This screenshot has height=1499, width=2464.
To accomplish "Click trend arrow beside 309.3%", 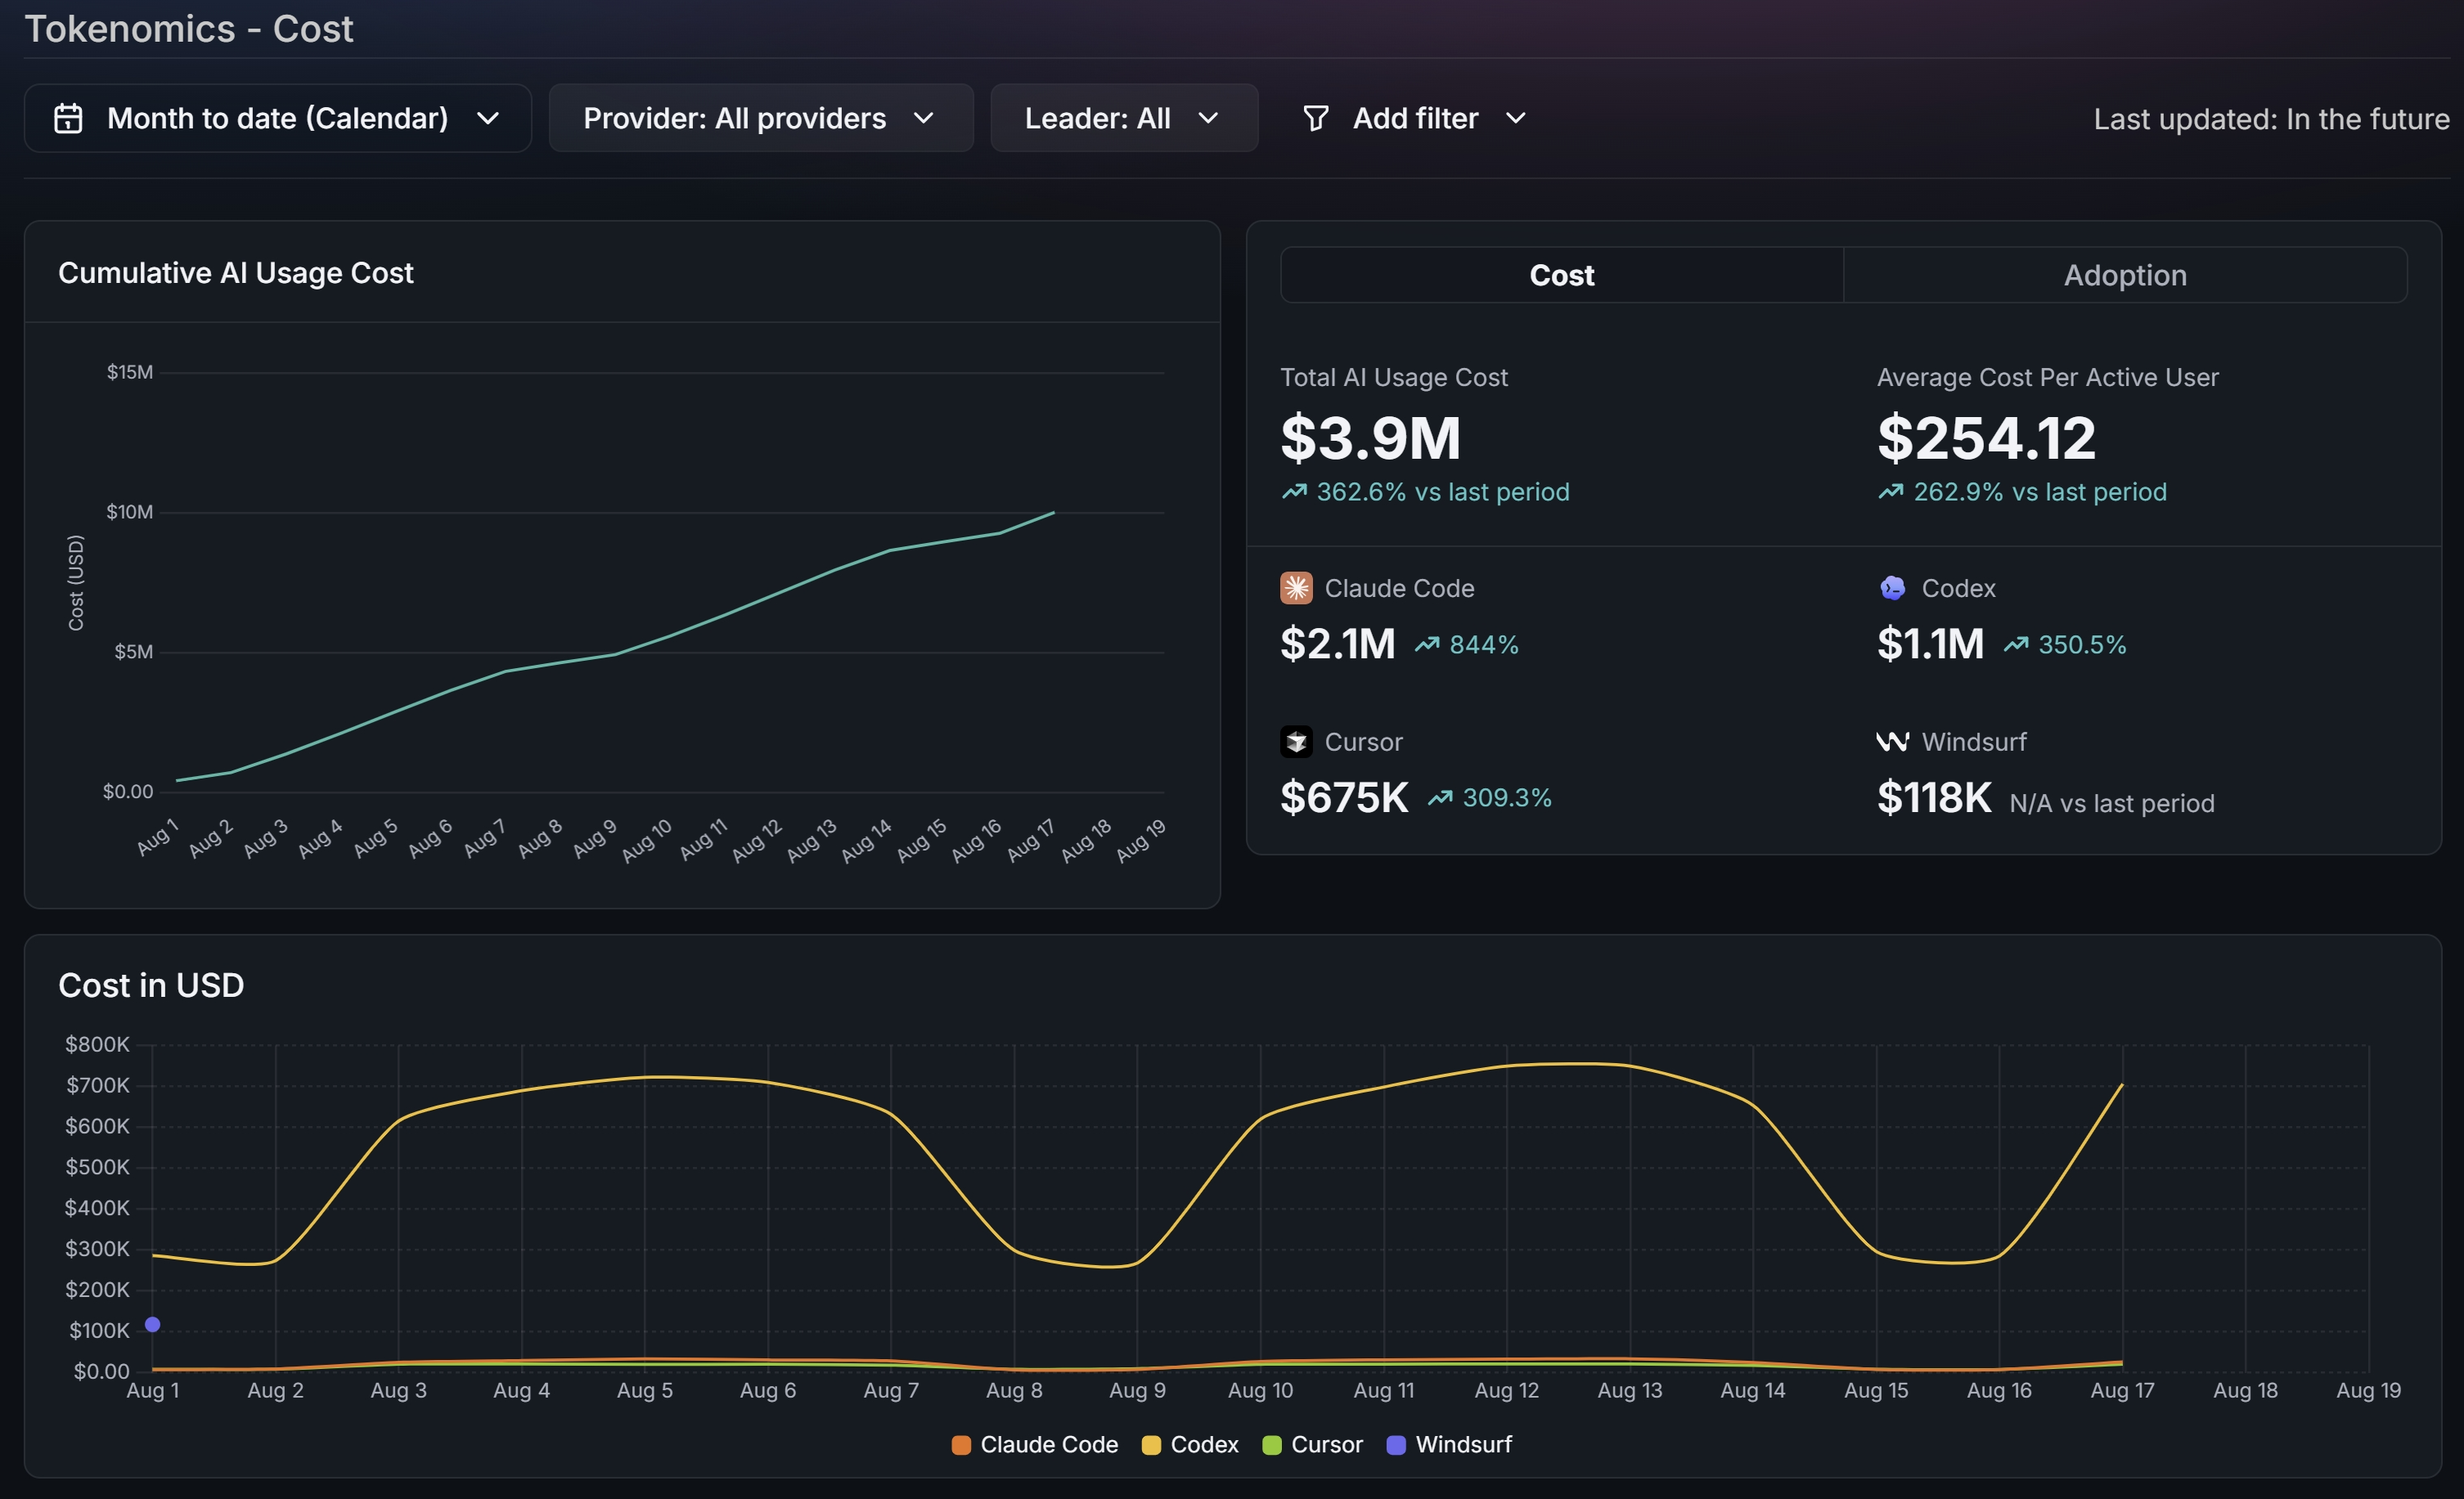I will pyautogui.click(x=1440, y=797).
